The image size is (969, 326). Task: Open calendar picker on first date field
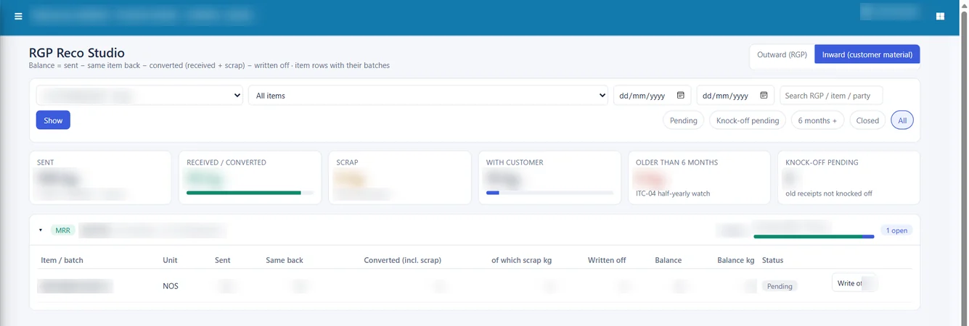(680, 95)
